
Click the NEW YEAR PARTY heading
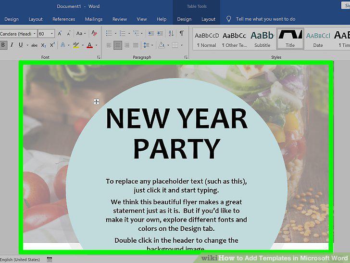click(x=176, y=133)
